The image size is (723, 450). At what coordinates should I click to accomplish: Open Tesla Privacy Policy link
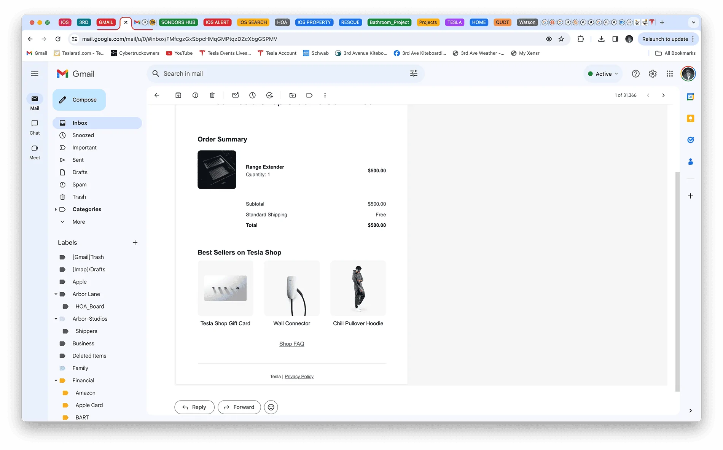tap(299, 377)
